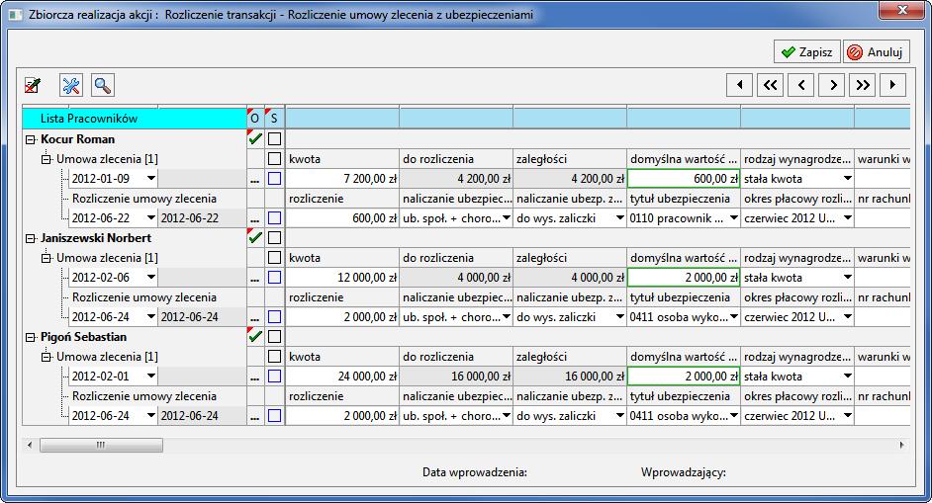The width and height of the screenshot is (932, 503).
Task: Collapse the Janiszewski Norbert tree node
Action: click(x=31, y=239)
